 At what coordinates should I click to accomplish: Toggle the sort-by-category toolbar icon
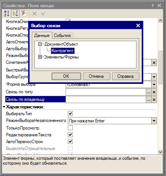(15, 14)
